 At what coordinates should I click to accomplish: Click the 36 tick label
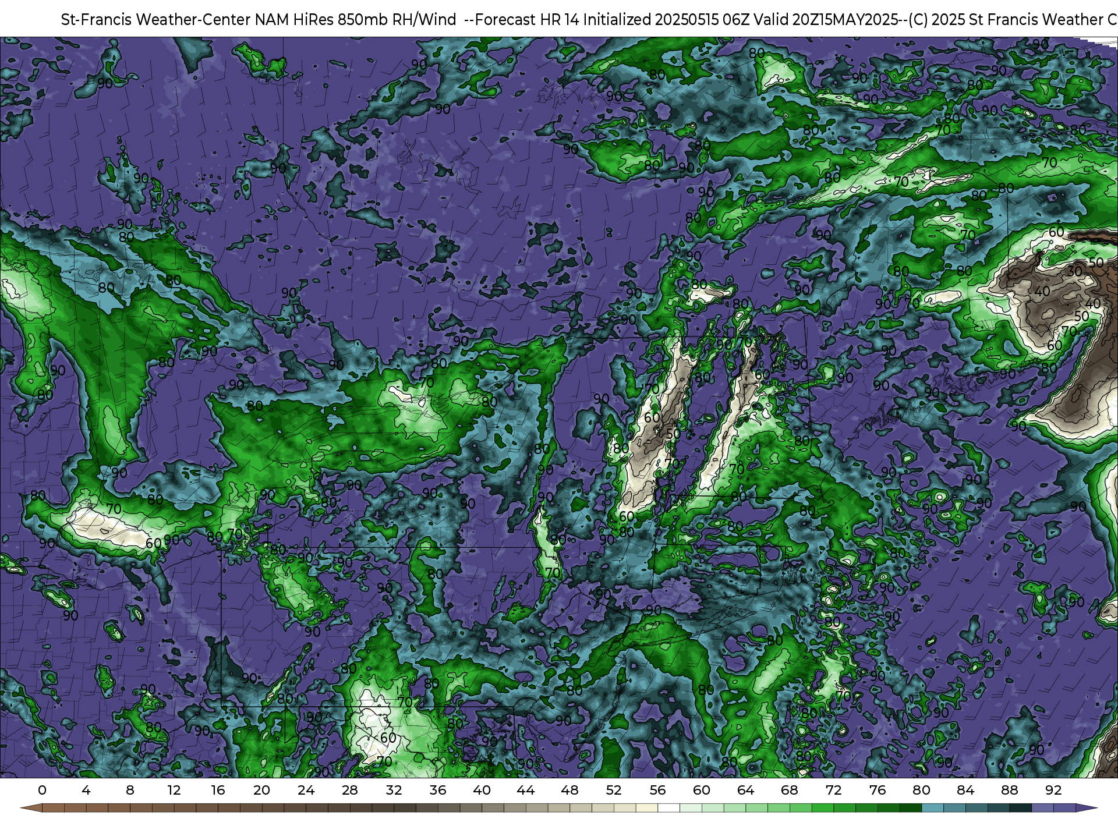point(438,790)
